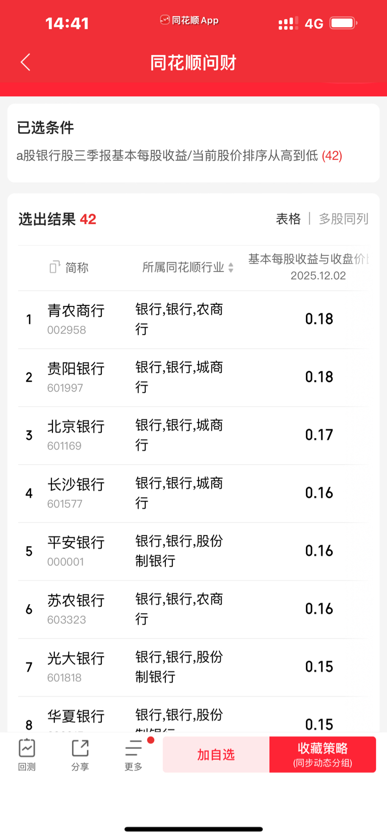The image size is (387, 839).
Task: Select 北京银行 601169 entry
Action: pos(192,436)
